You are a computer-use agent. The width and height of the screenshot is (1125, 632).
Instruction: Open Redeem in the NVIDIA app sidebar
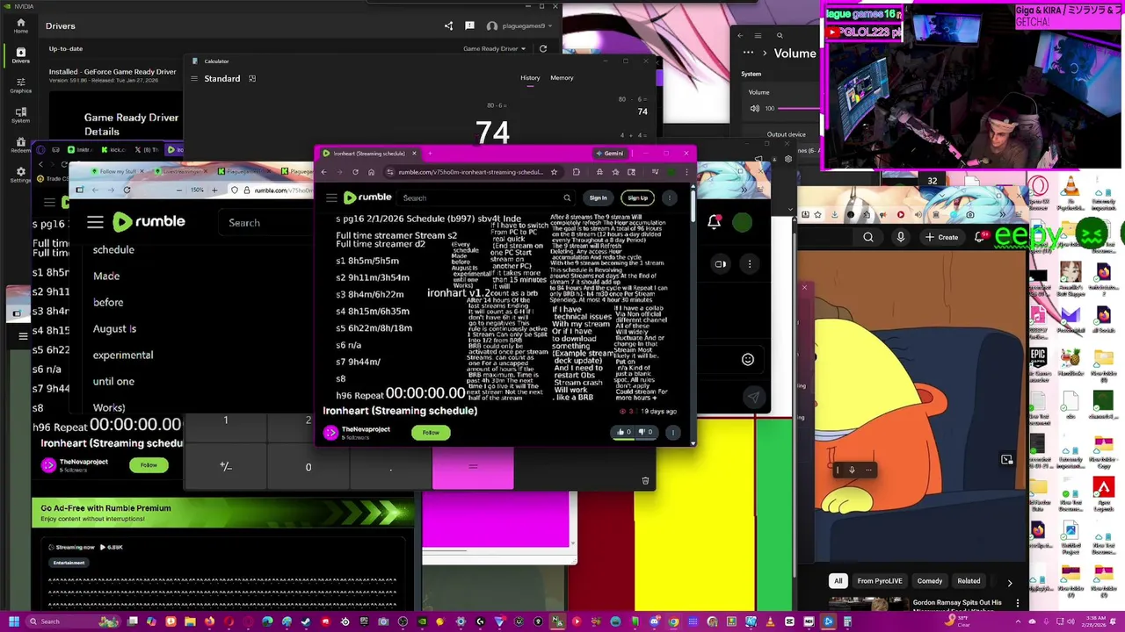pos(20,145)
